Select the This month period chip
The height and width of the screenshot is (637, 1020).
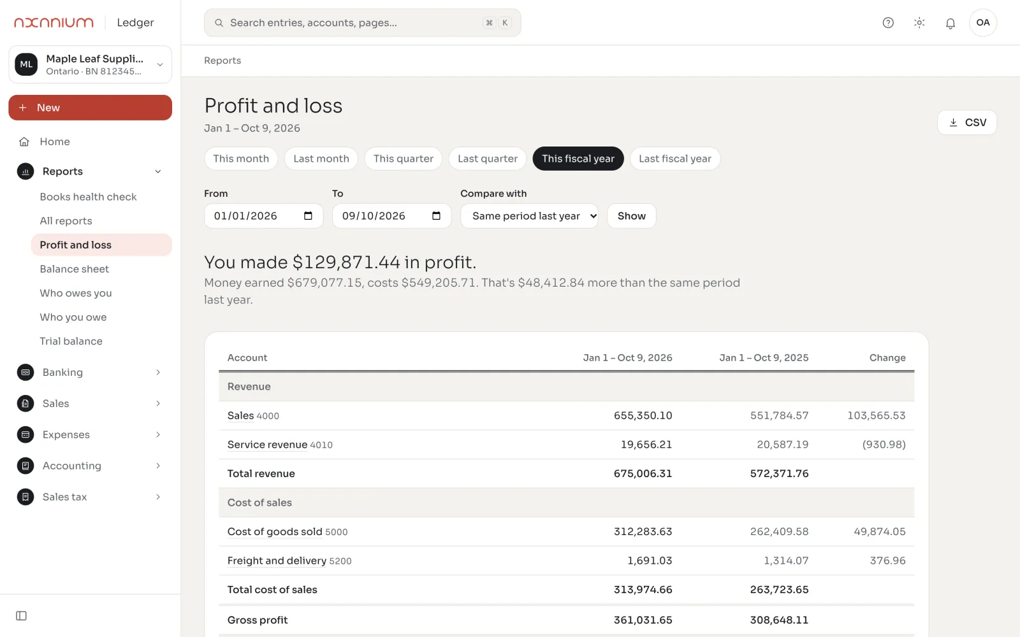(241, 159)
